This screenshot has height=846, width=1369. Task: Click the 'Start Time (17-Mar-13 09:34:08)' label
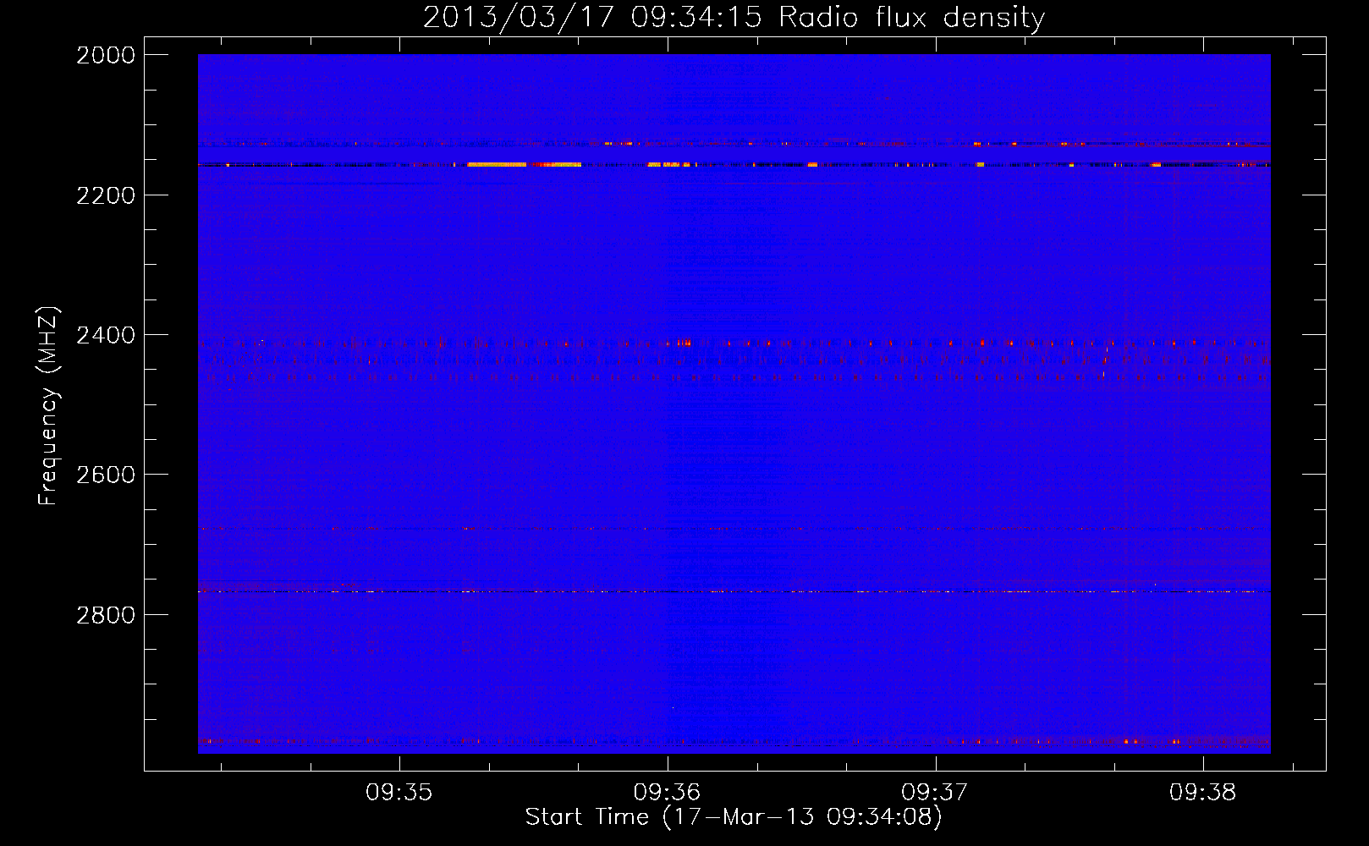734,817
